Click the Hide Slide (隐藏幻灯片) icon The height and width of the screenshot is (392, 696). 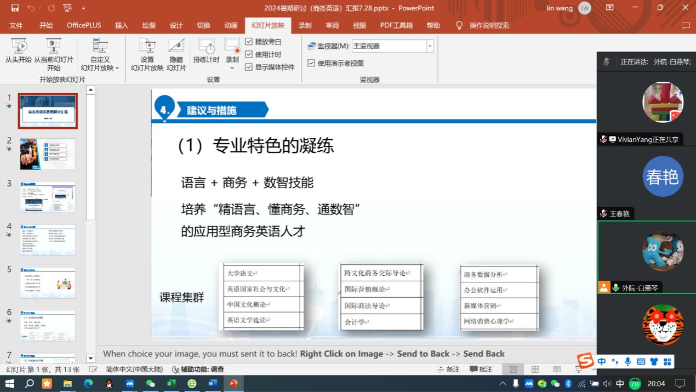point(176,47)
